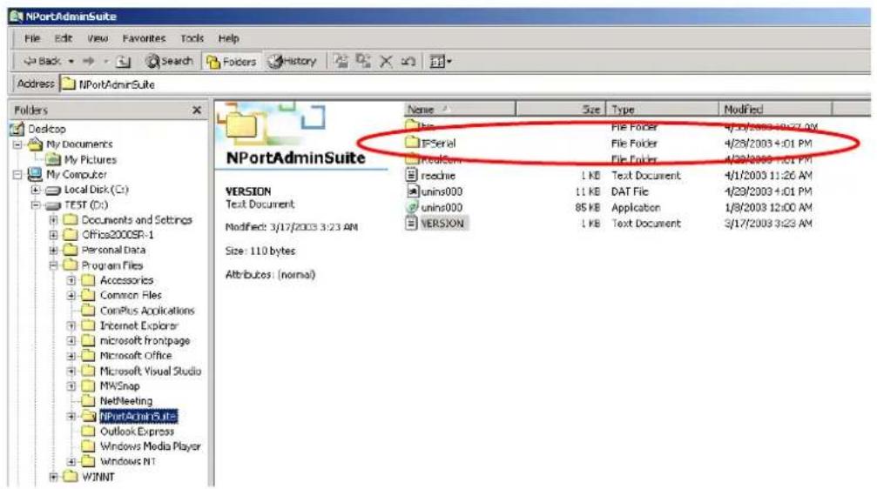
Task: Open the File menu
Action: click(x=32, y=38)
